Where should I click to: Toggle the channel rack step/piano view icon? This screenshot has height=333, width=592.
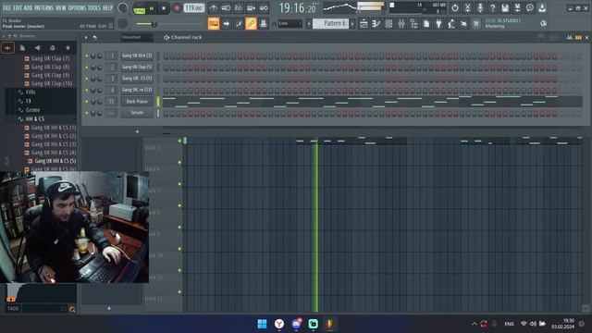pyautogui.click(x=578, y=37)
